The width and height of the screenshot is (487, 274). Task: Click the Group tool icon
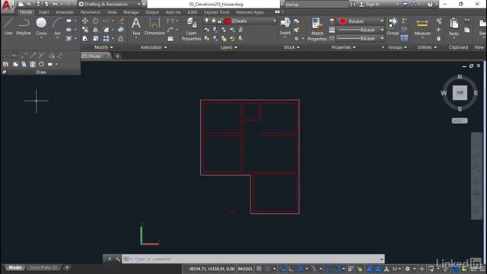pos(393,26)
